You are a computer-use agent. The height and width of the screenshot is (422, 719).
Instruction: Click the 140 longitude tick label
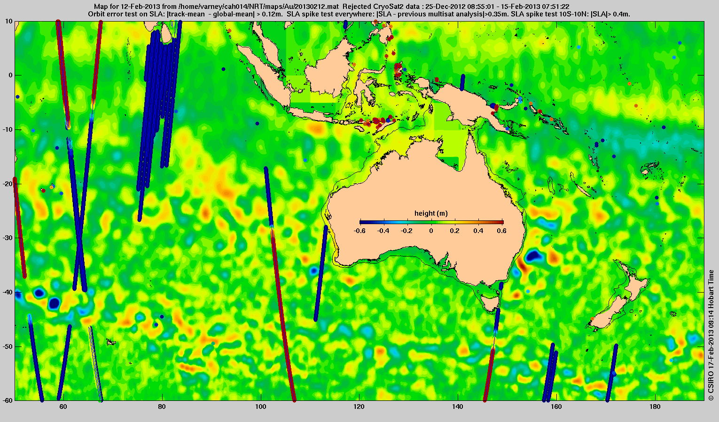point(458,407)
